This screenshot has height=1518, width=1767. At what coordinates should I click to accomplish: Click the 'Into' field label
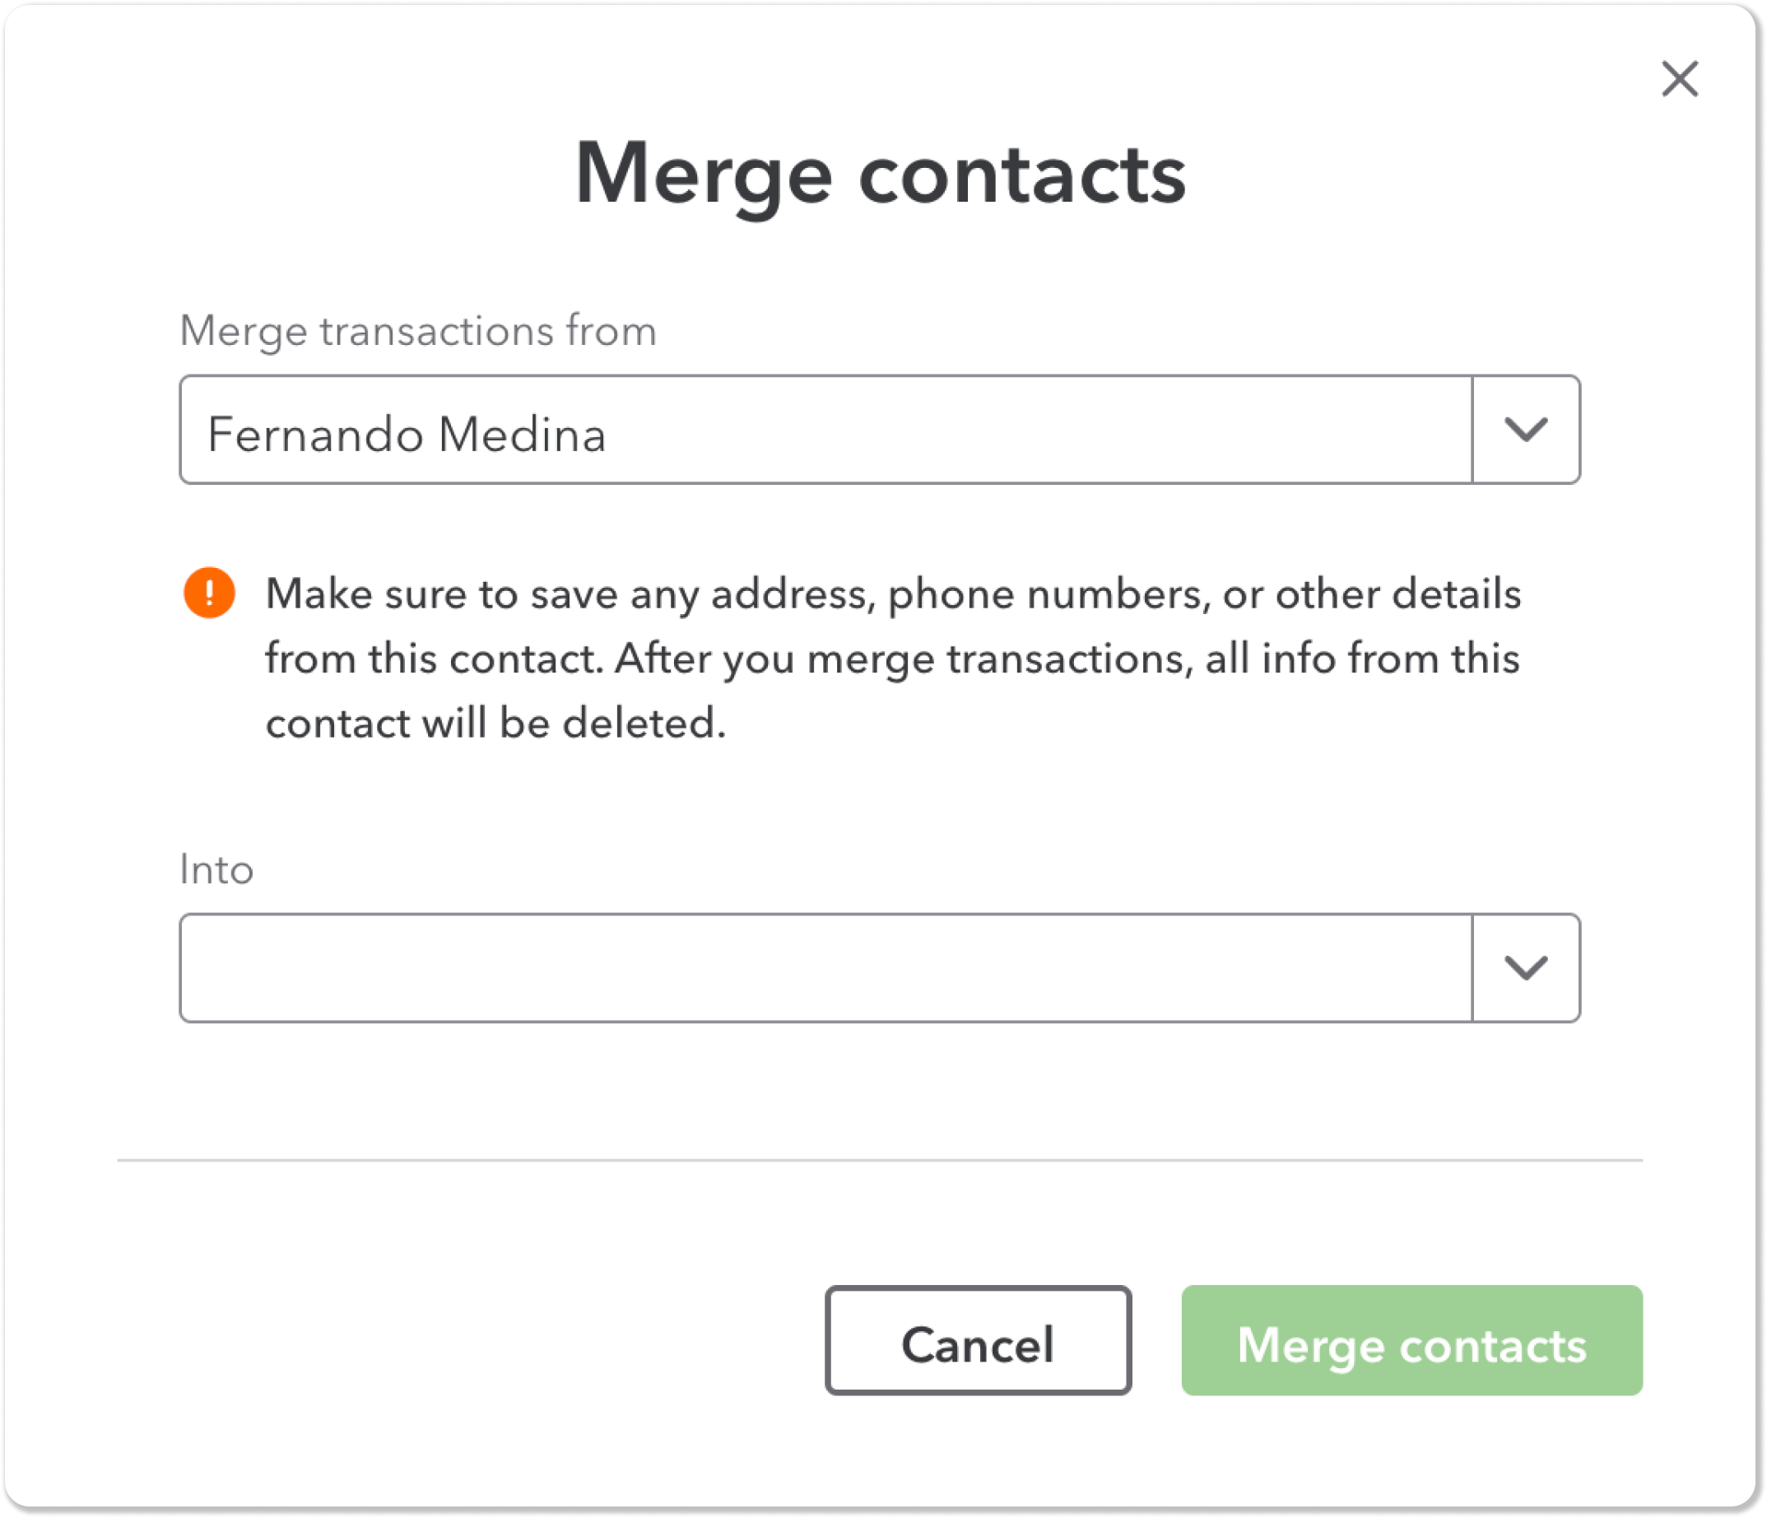(x=216, y=870)
